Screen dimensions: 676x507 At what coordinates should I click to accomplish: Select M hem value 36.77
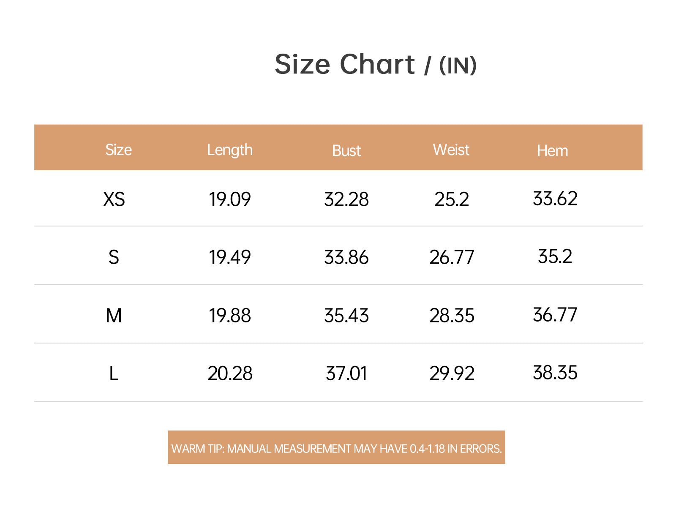point(555,315)
